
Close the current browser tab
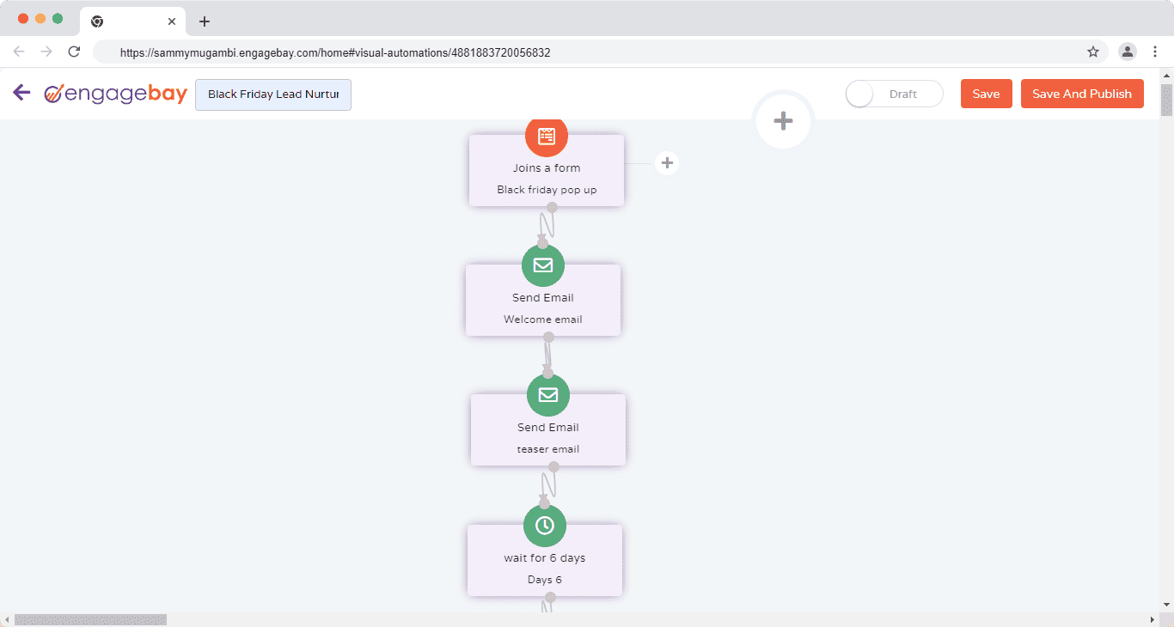point(172,21)
